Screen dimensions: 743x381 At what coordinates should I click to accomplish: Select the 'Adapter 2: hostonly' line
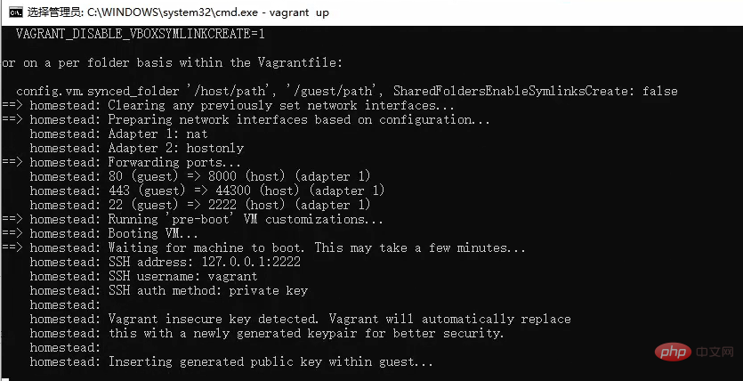pyautogui.click(x=137, y=148)
